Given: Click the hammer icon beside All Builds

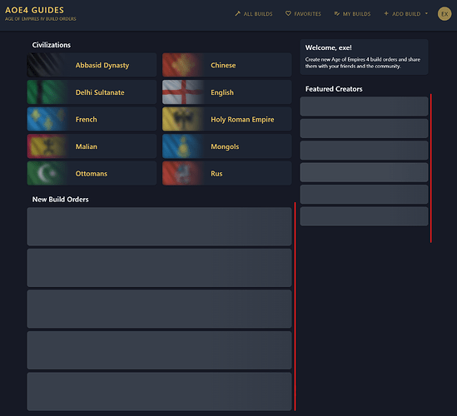Looking at the screenshot, I should (x=238, y=13).
